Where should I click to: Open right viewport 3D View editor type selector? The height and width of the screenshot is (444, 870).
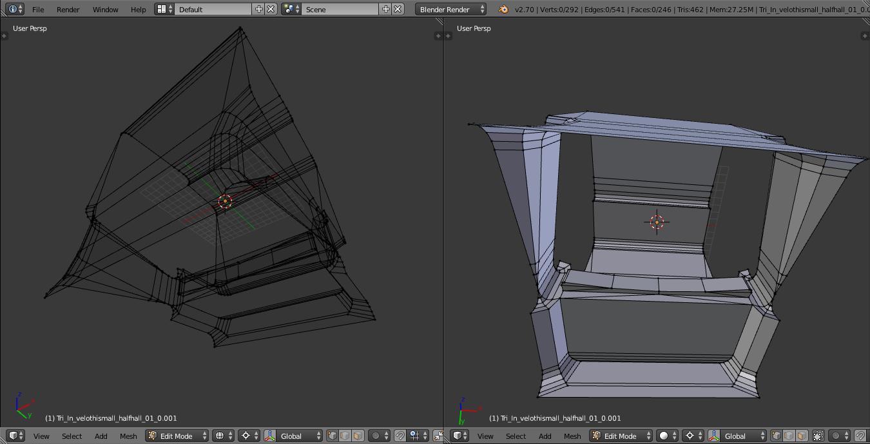(x=460, y=436)
